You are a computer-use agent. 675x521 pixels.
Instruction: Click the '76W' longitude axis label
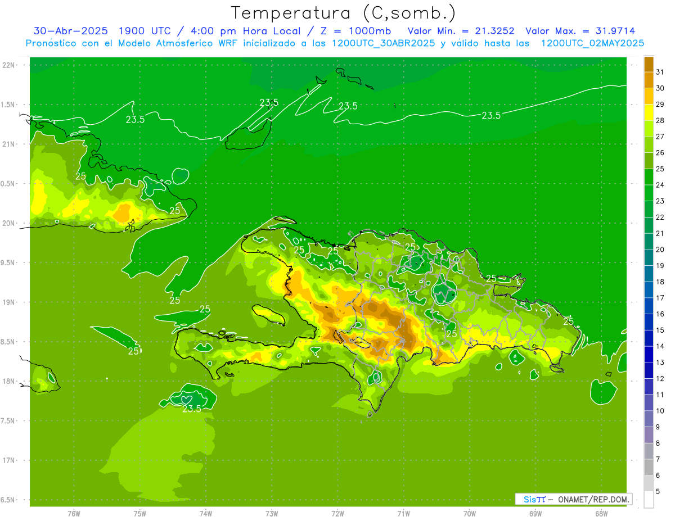(x=74, y=513)
